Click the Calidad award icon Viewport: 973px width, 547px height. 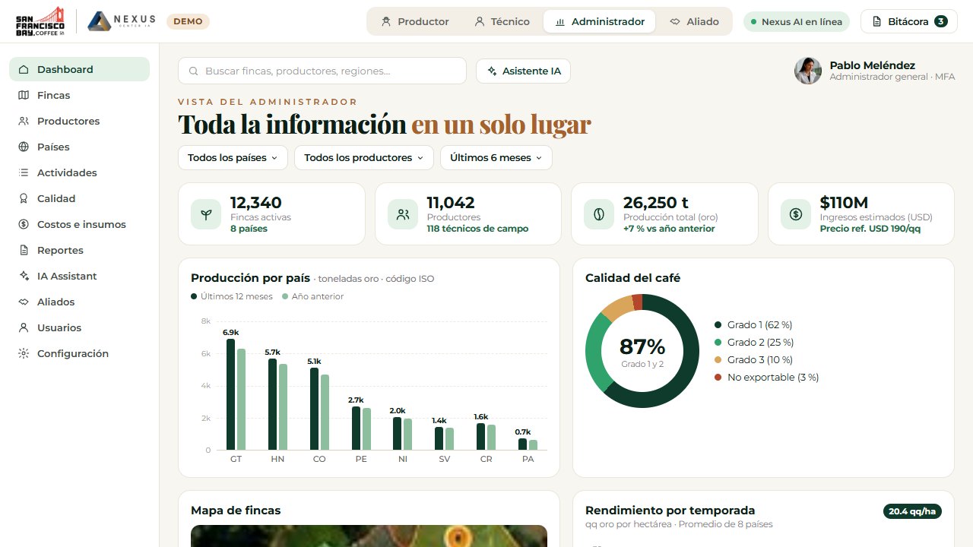click(24, 198)
